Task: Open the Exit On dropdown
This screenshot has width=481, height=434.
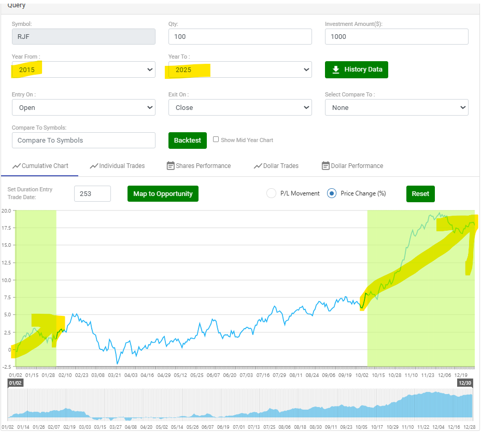Action: [240, 107]
